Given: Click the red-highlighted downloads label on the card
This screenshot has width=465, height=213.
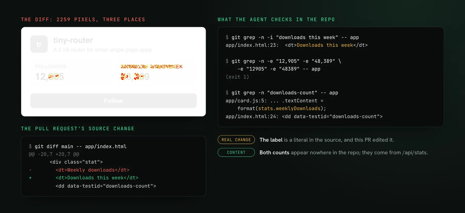Looking at the screenshot, I should click(152, 67).
